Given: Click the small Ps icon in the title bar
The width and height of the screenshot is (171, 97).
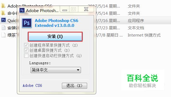Looking at the screenshot, I should coord(22,10).
